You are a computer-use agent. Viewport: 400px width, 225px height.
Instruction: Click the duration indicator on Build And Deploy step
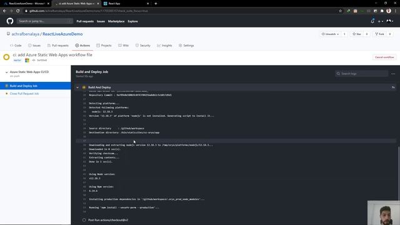393,87
